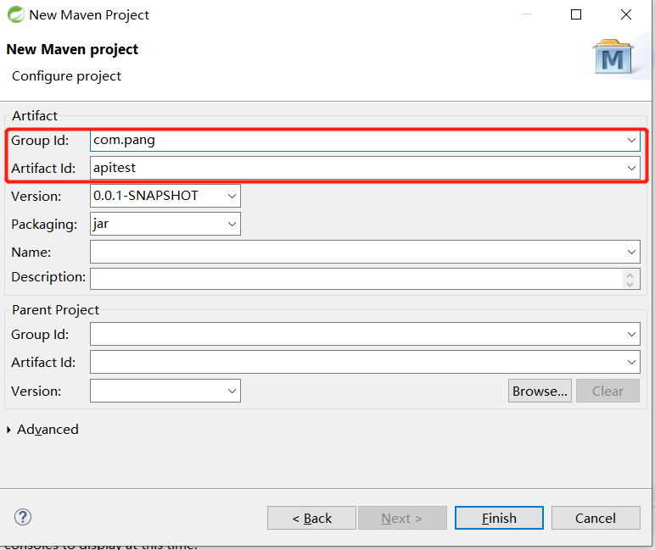Screen dimensions: 655x550
Task: Click the Parent Project group title
Action: 55,310
